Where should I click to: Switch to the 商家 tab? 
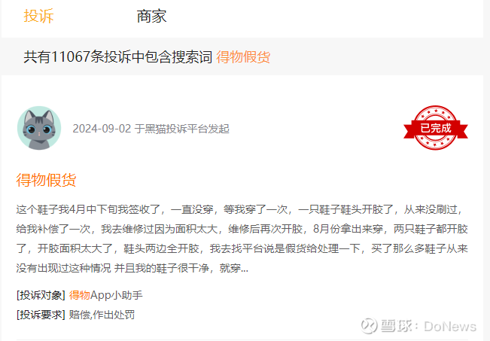tap(151, 16)
